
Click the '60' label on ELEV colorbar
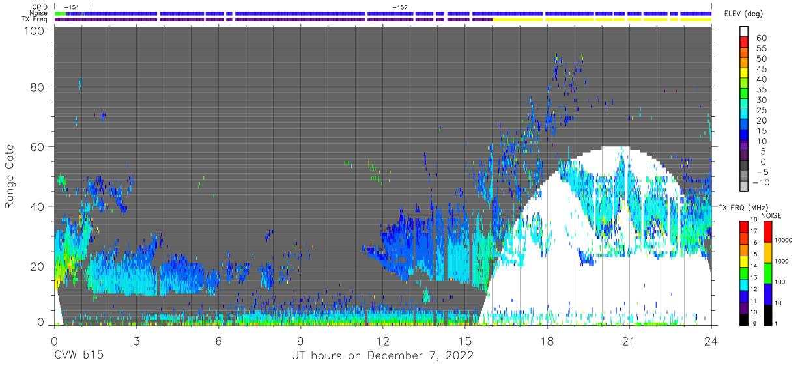coord(761,38)
